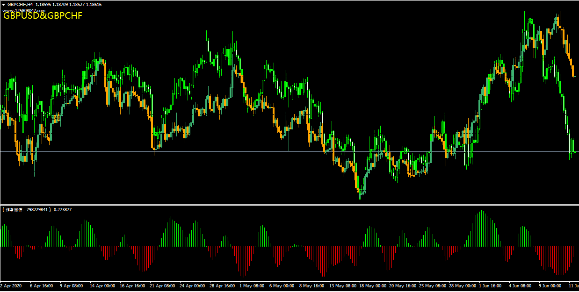Click the small 240 label on chart
Screen dimensions: 579x292
(x=56, y=118)
